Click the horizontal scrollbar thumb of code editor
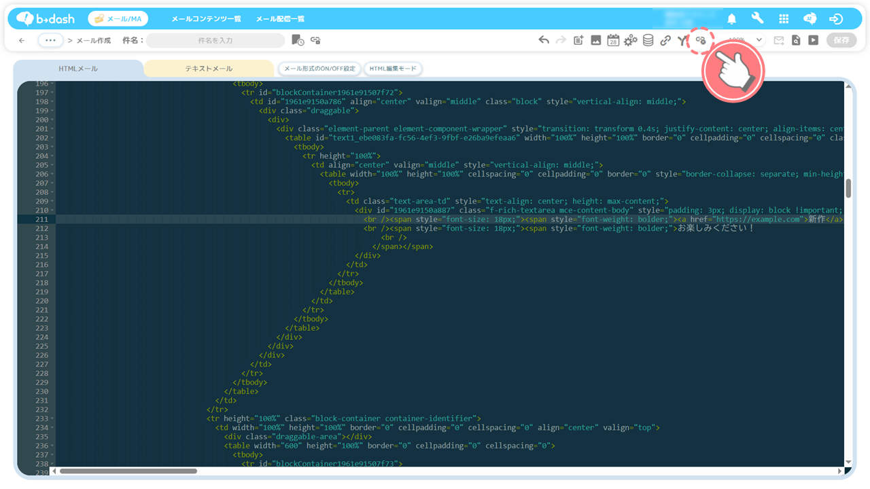This screenshot has height=489, width=870. [128, 471]
